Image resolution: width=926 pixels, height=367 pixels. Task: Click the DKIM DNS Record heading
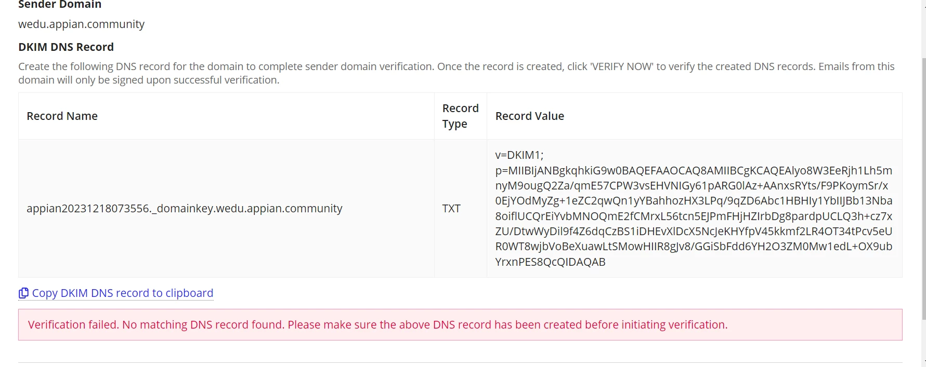point(66,47)
